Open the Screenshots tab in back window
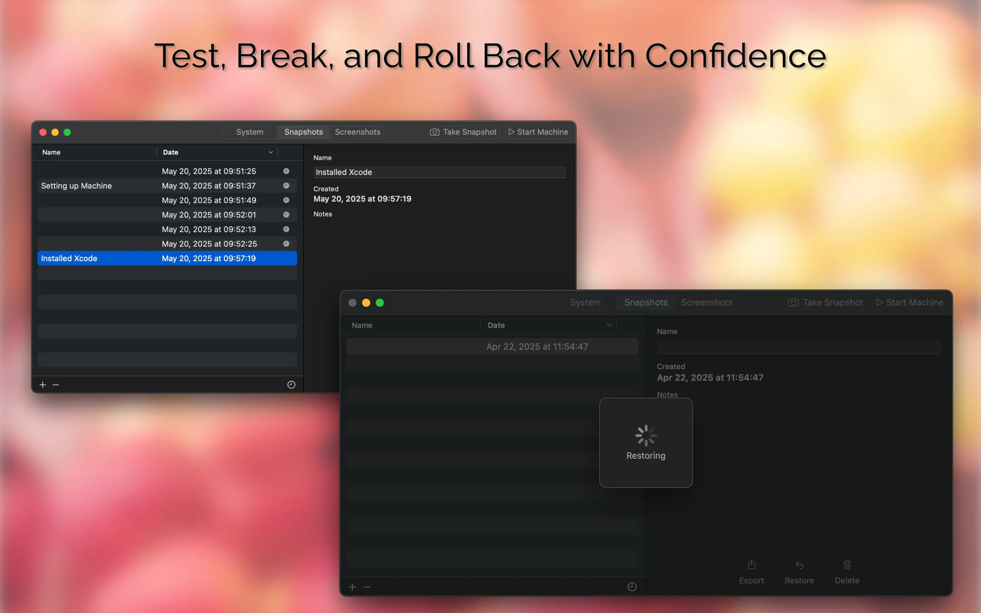Screen dimensions: 981x613 click(x=357, y=132)
